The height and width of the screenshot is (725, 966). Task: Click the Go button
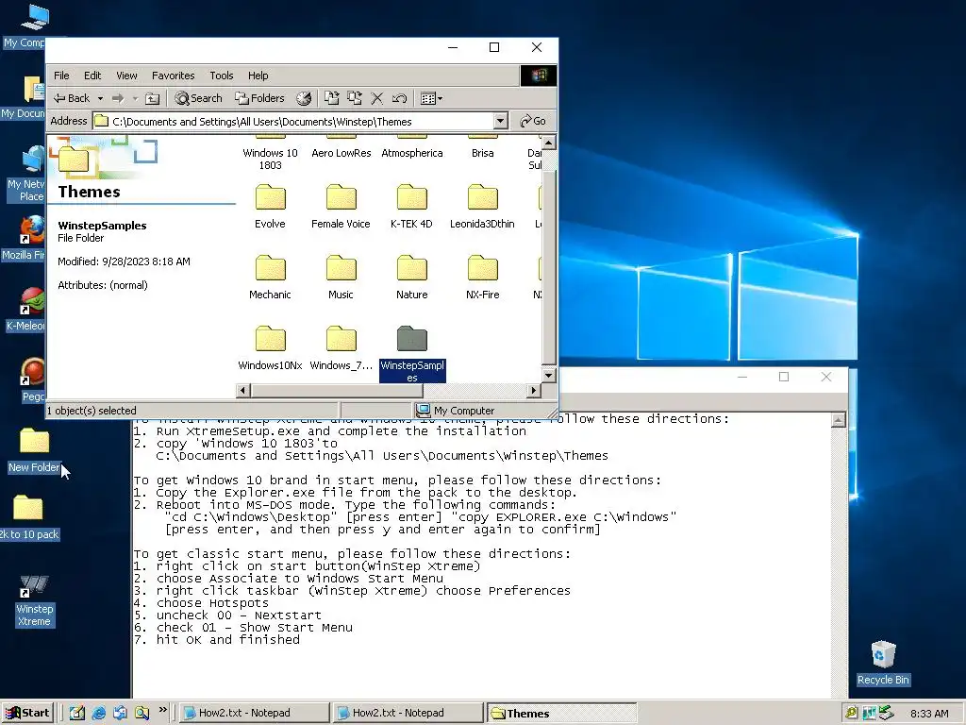coord(533,122)
